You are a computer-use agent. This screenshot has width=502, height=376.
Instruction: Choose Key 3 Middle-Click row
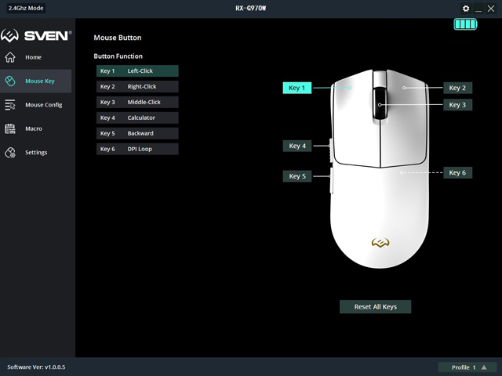137,102
